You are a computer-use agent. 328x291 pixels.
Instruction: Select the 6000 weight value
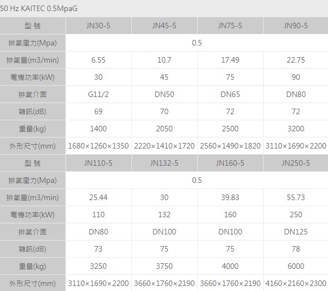(x=296, y=266)
